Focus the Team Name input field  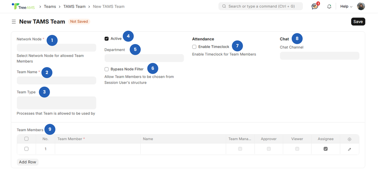click(56, 80)
